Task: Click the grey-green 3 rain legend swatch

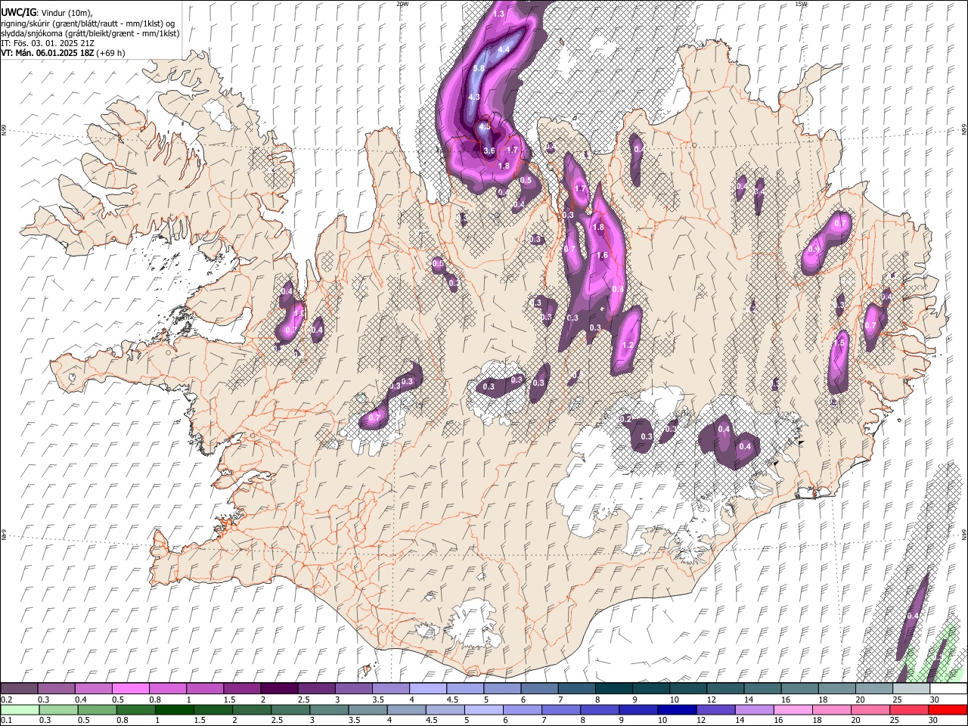Action: click(x=329, y=709)
